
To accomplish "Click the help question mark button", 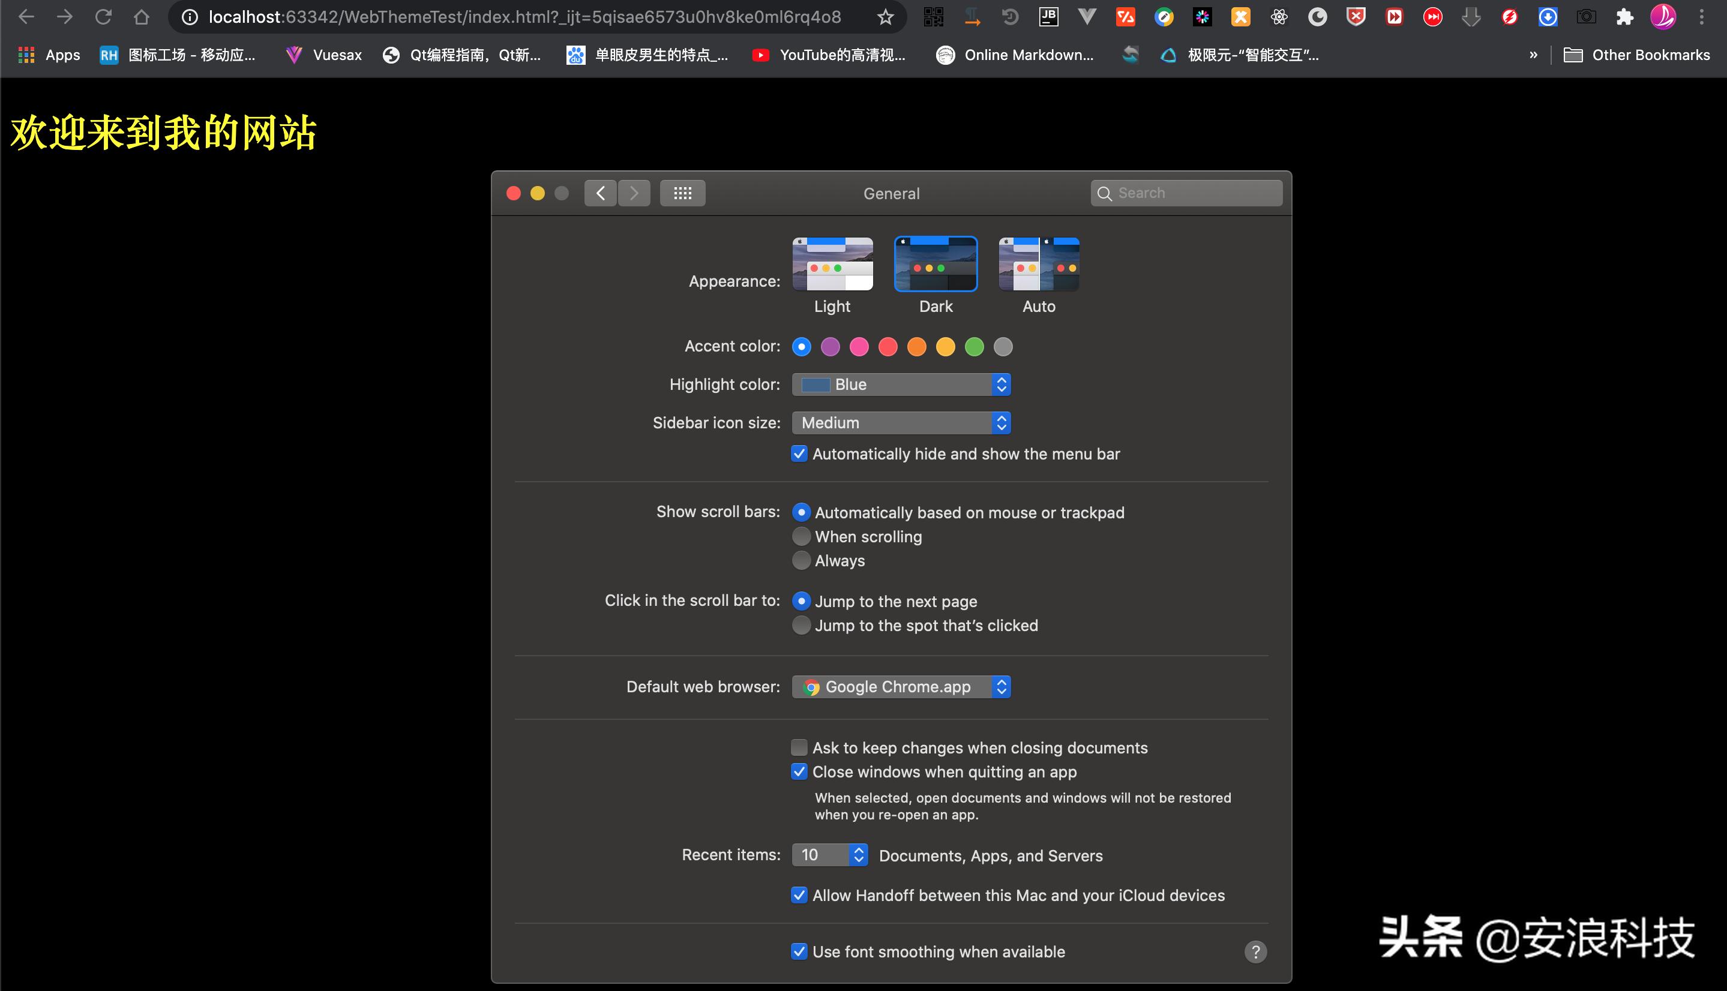I will click(1255, 951).
